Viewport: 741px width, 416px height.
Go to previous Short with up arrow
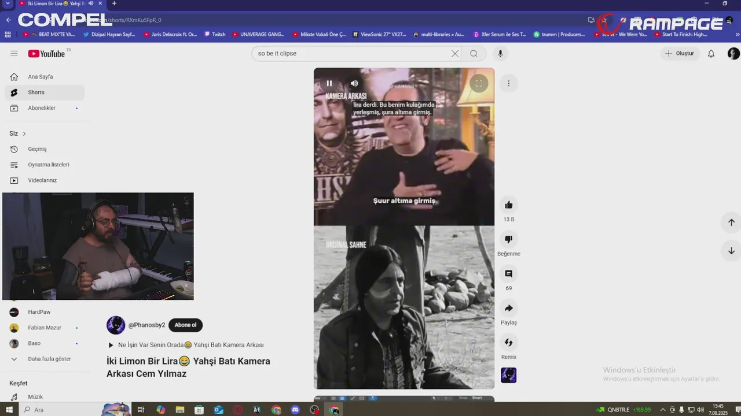coord(731,222)
